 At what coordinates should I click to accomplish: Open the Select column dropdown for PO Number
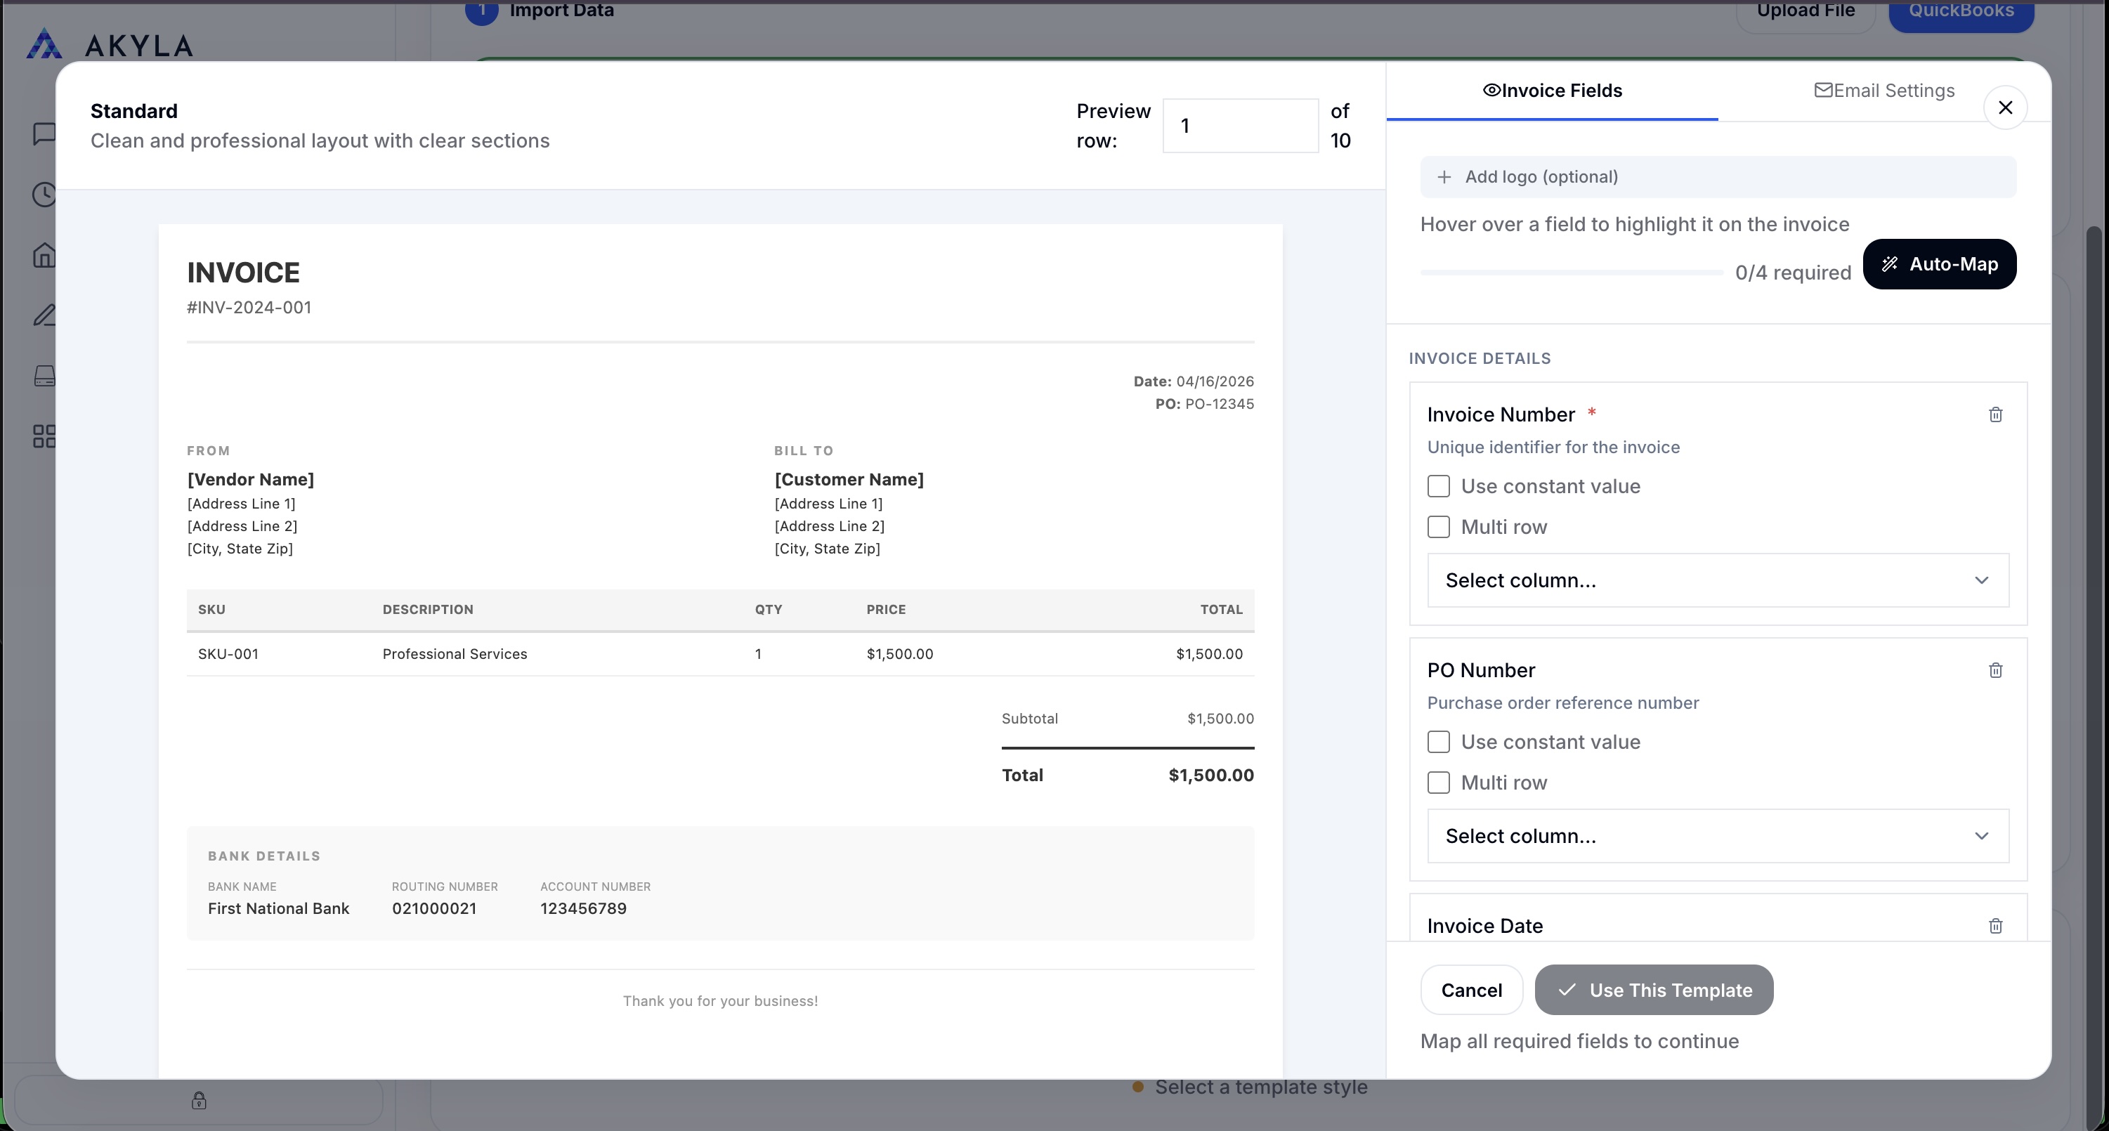pos(1717,835)
